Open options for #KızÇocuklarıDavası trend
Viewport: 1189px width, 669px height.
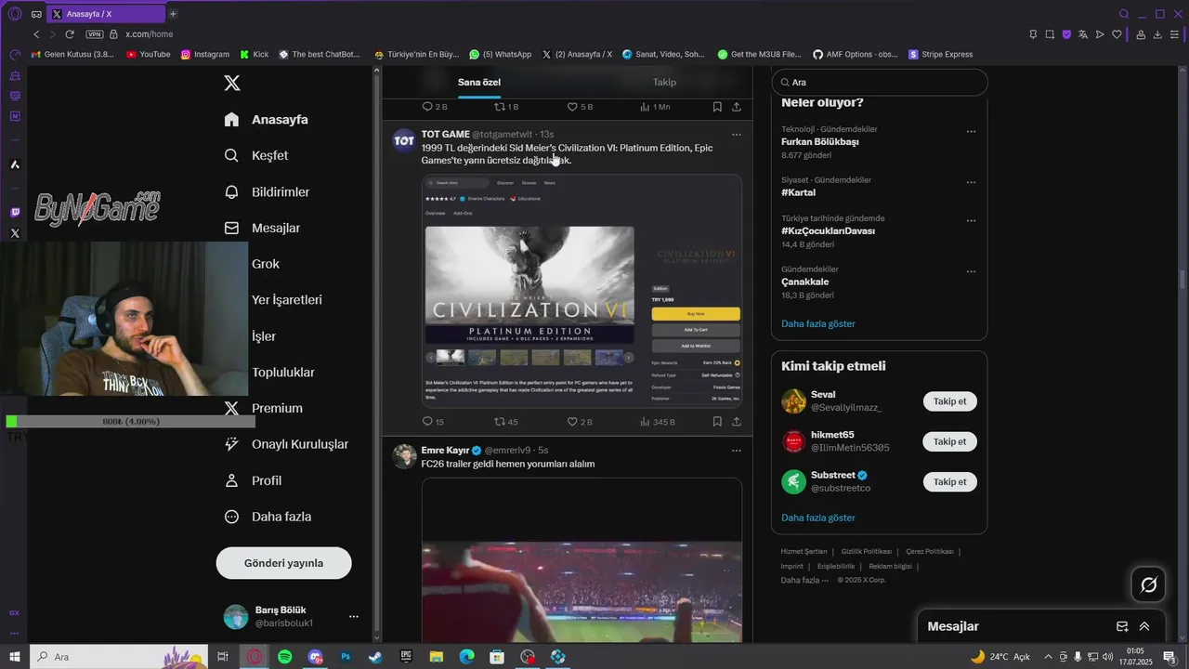[971, 221]
